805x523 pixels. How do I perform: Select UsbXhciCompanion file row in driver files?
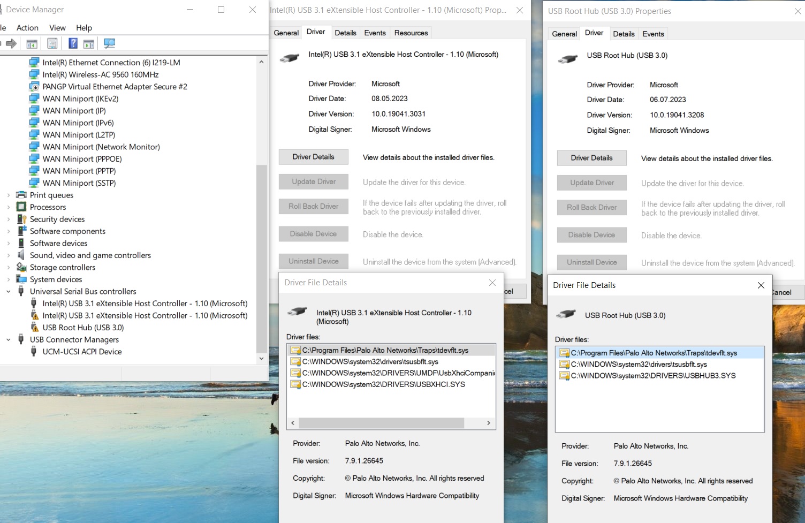(392, 373)
